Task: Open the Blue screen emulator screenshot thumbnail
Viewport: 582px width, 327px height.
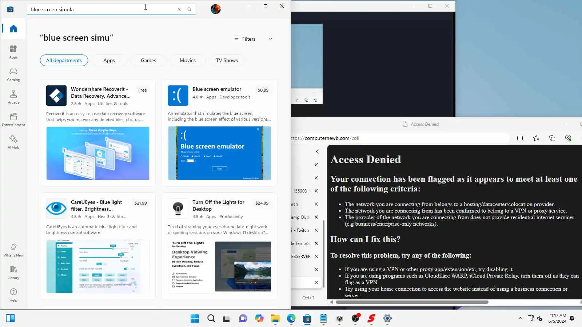Action: click(219, 153)
